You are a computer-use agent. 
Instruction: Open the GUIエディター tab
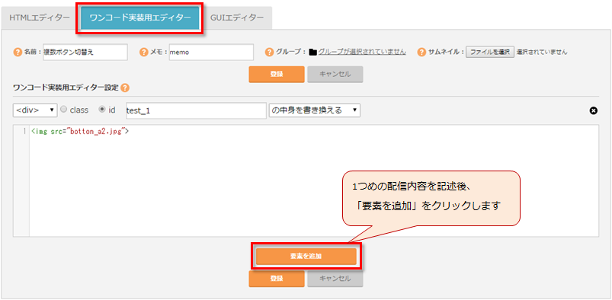coord(237,18)
